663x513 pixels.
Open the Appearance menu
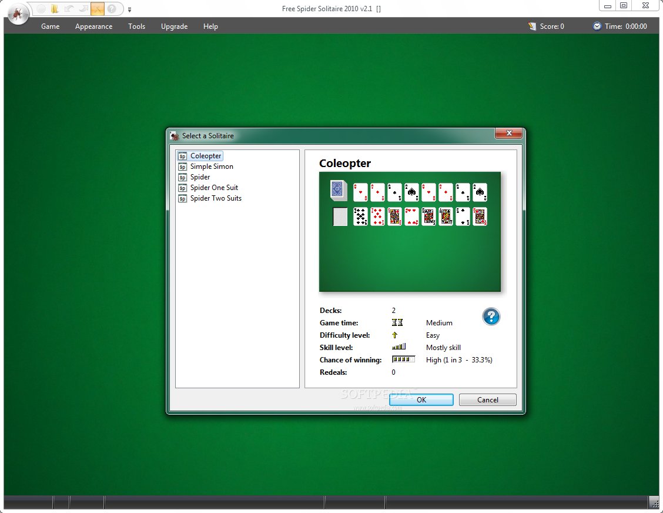click(x=94, y=26)
